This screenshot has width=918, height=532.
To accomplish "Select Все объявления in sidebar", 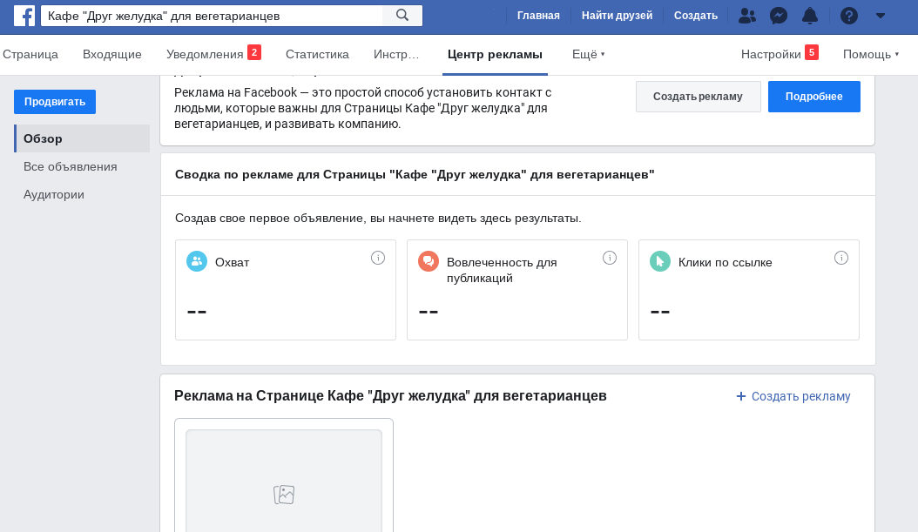I will point(71,166).
